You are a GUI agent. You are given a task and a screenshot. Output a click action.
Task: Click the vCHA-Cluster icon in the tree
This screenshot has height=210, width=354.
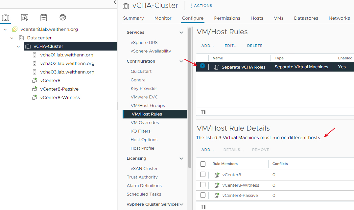tap(28, 46)
